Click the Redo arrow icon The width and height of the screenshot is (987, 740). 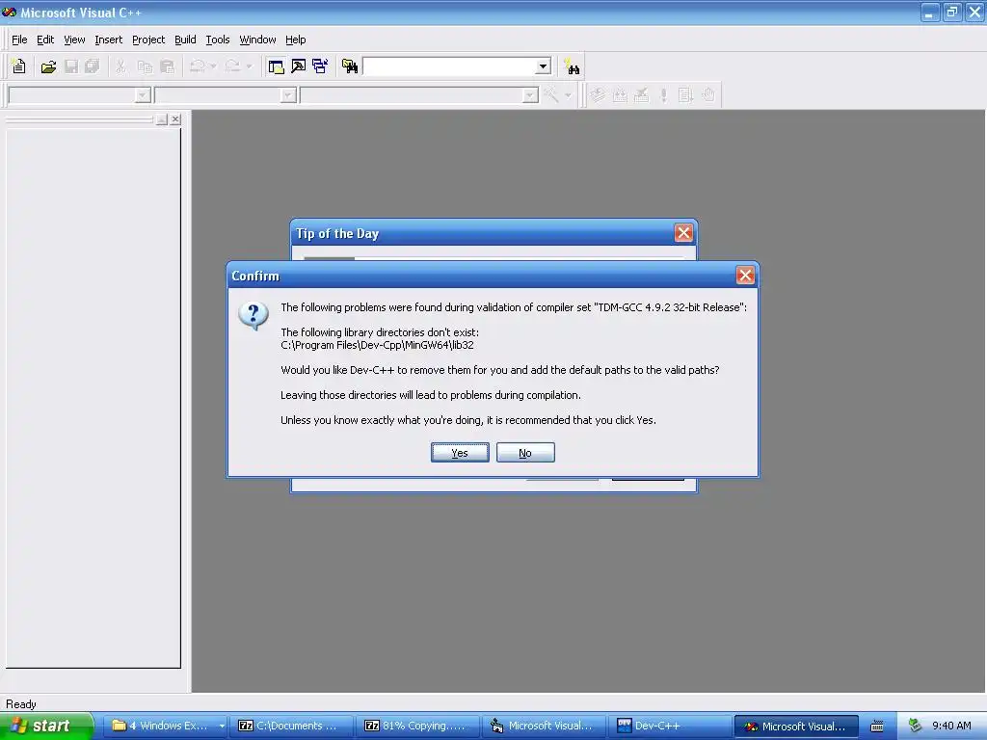tap(233, 66)
